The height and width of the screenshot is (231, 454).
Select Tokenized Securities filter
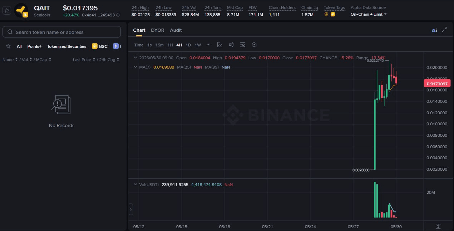(x=67, y=46)
